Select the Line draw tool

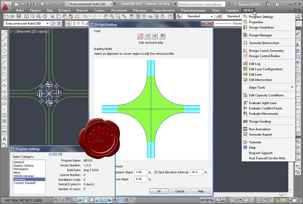point(4,33)
